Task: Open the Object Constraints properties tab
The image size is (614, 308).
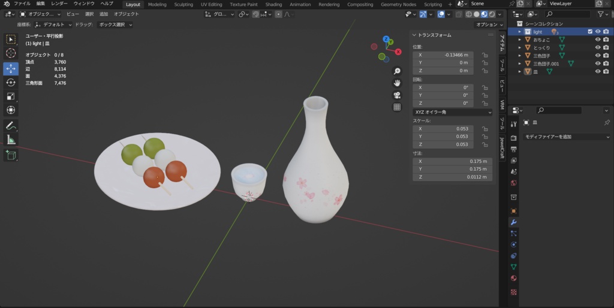Action: 513,255
